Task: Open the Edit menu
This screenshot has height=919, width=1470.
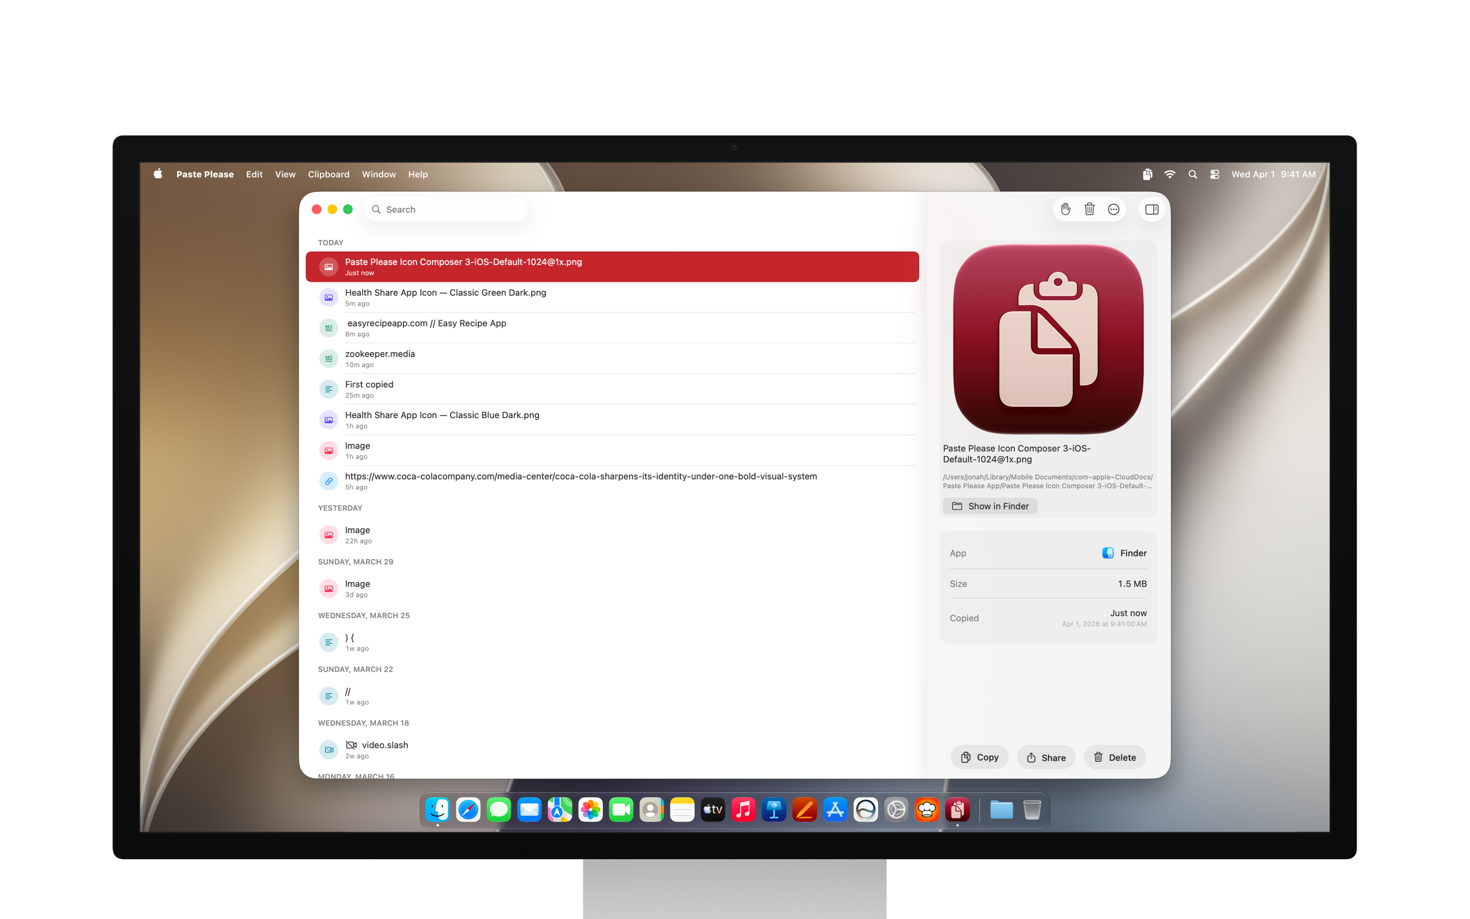Action: tap(254, 175)
